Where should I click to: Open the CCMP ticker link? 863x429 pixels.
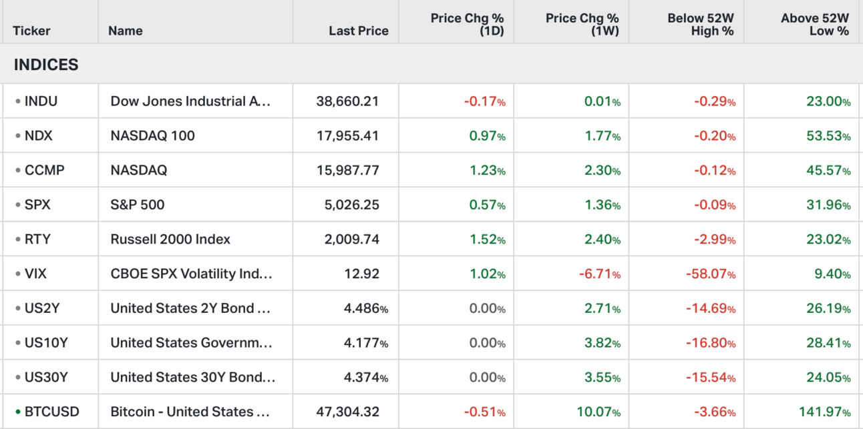click(x=44, y=170)
